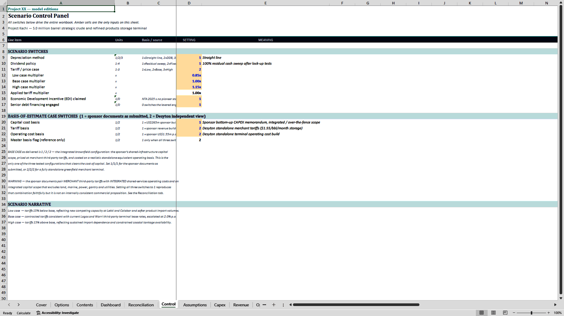Select Dividend policy setting cell
The image size is (564, 316).
189,63
